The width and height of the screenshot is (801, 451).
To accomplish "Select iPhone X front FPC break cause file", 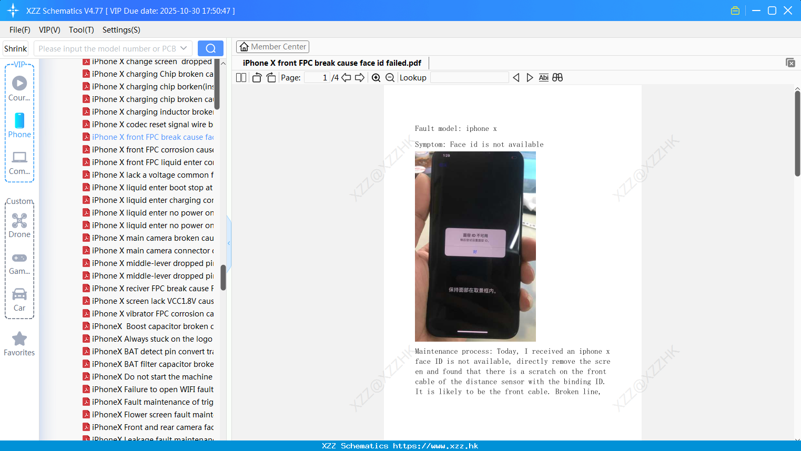I will click(147, 137).
